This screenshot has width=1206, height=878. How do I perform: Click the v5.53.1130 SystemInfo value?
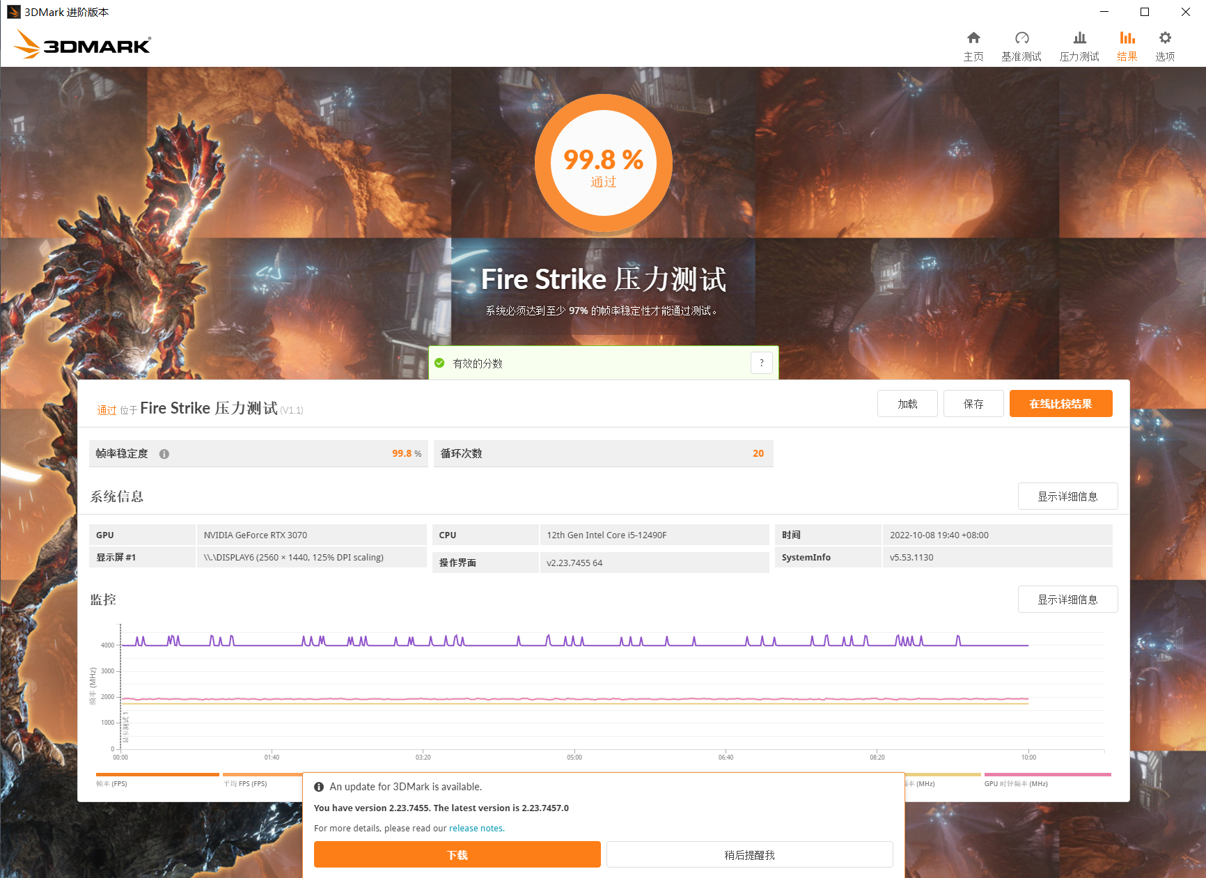point(911,557)
